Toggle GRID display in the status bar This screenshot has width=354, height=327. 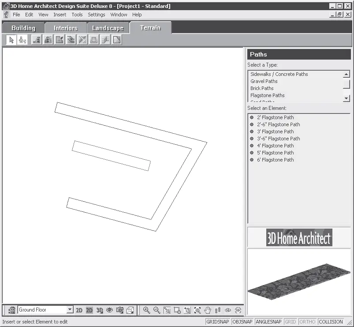[x=291, y=322]
